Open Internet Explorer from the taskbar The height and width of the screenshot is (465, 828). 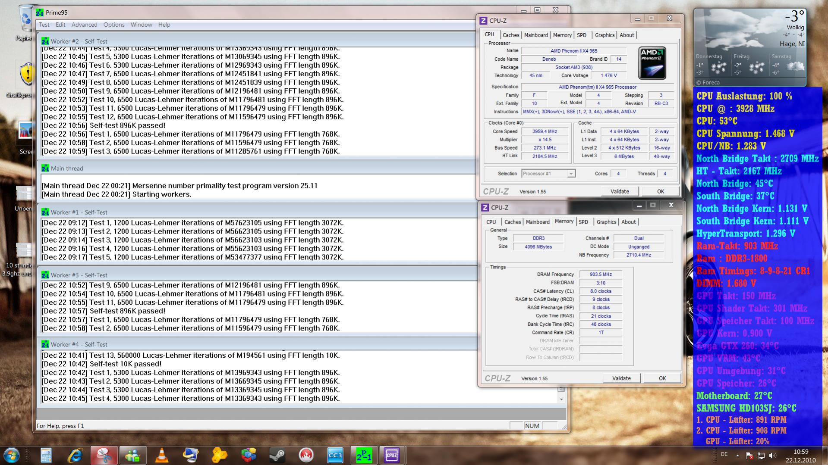click(75, 455)
